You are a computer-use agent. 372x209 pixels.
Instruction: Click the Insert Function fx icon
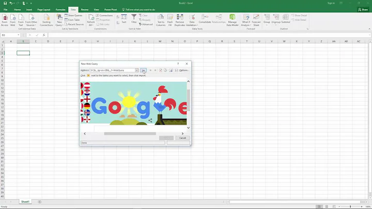coord(44,35)
